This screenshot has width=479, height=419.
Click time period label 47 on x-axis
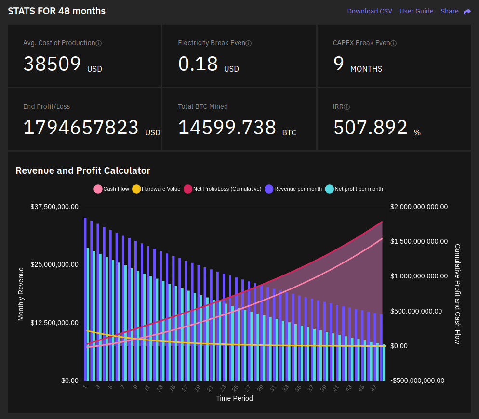(374, 388)
